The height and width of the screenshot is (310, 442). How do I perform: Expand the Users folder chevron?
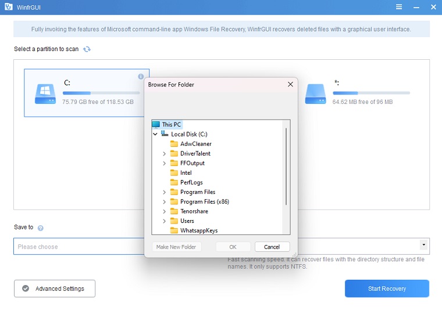165,221
